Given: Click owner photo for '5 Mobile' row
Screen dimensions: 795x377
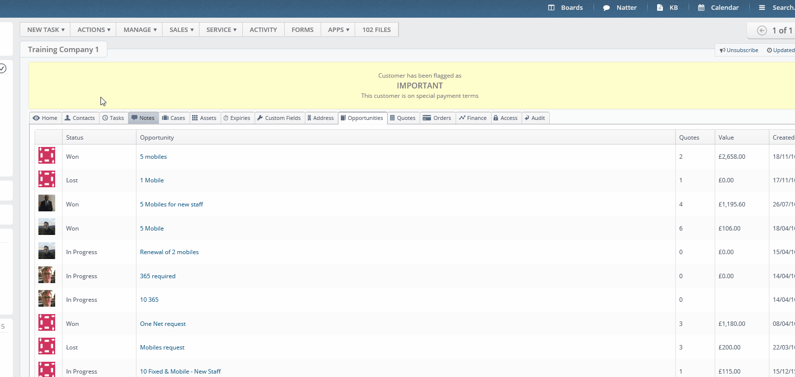Looking at the screenshot, I should 47,227.
